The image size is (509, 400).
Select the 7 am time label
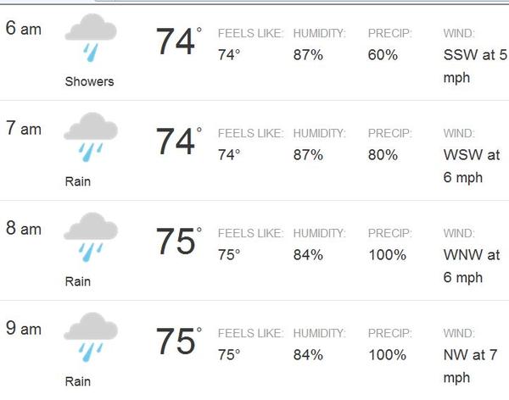pyautogui.click(x=24, y=128)
